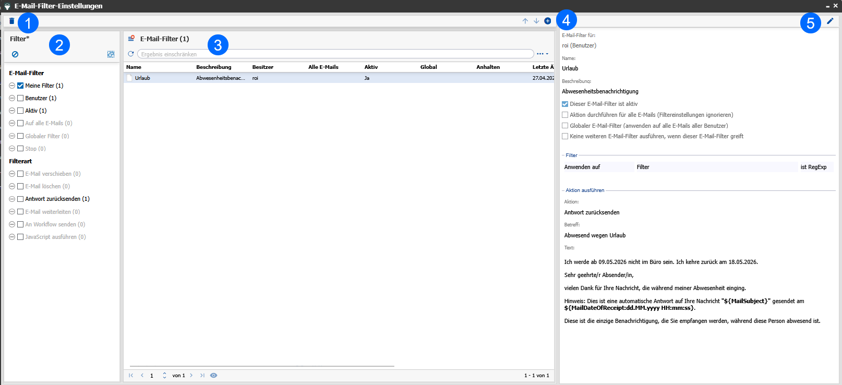The width and height of the screenshot is (842, 385).
Task: Click the 'JavaScript ausführen (0)' filter entry
Action: (55, 237)
